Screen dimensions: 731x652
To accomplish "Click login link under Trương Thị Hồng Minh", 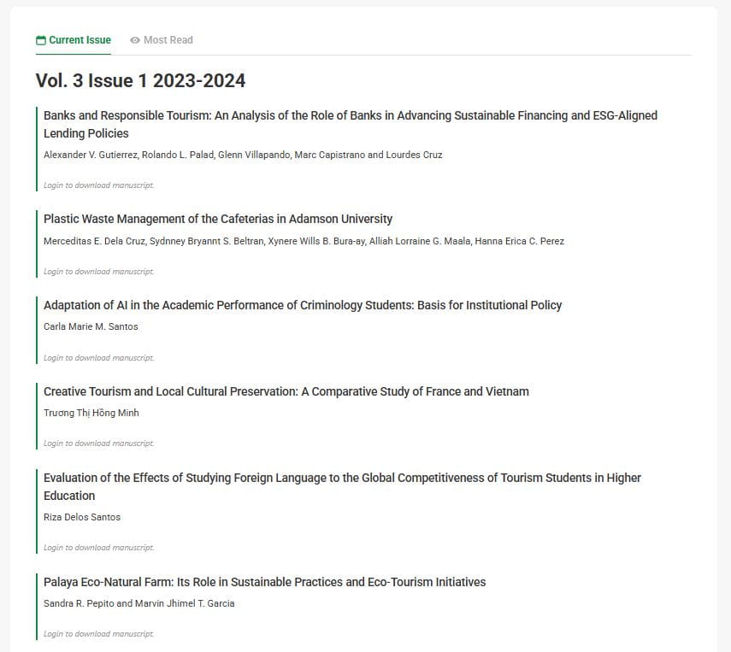I will click(x=99, y=443).
